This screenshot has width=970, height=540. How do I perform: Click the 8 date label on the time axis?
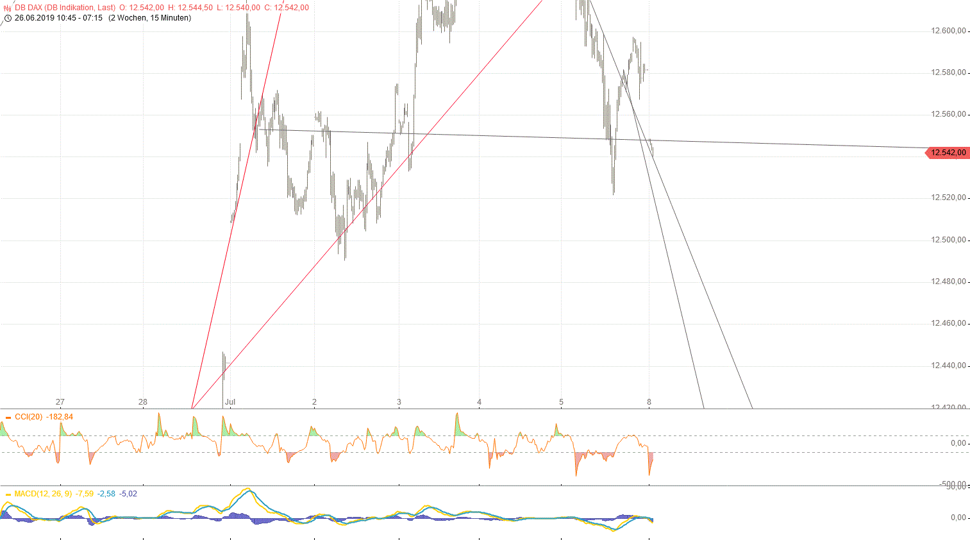coord(649,402)
